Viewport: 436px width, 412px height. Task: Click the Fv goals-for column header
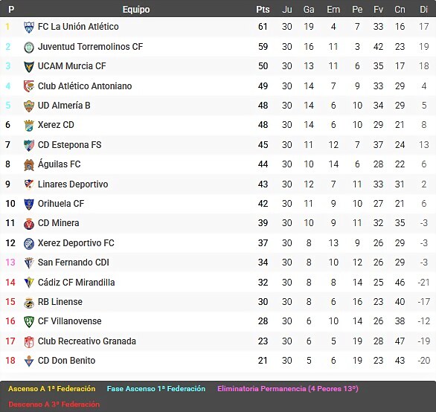[378, 10]
